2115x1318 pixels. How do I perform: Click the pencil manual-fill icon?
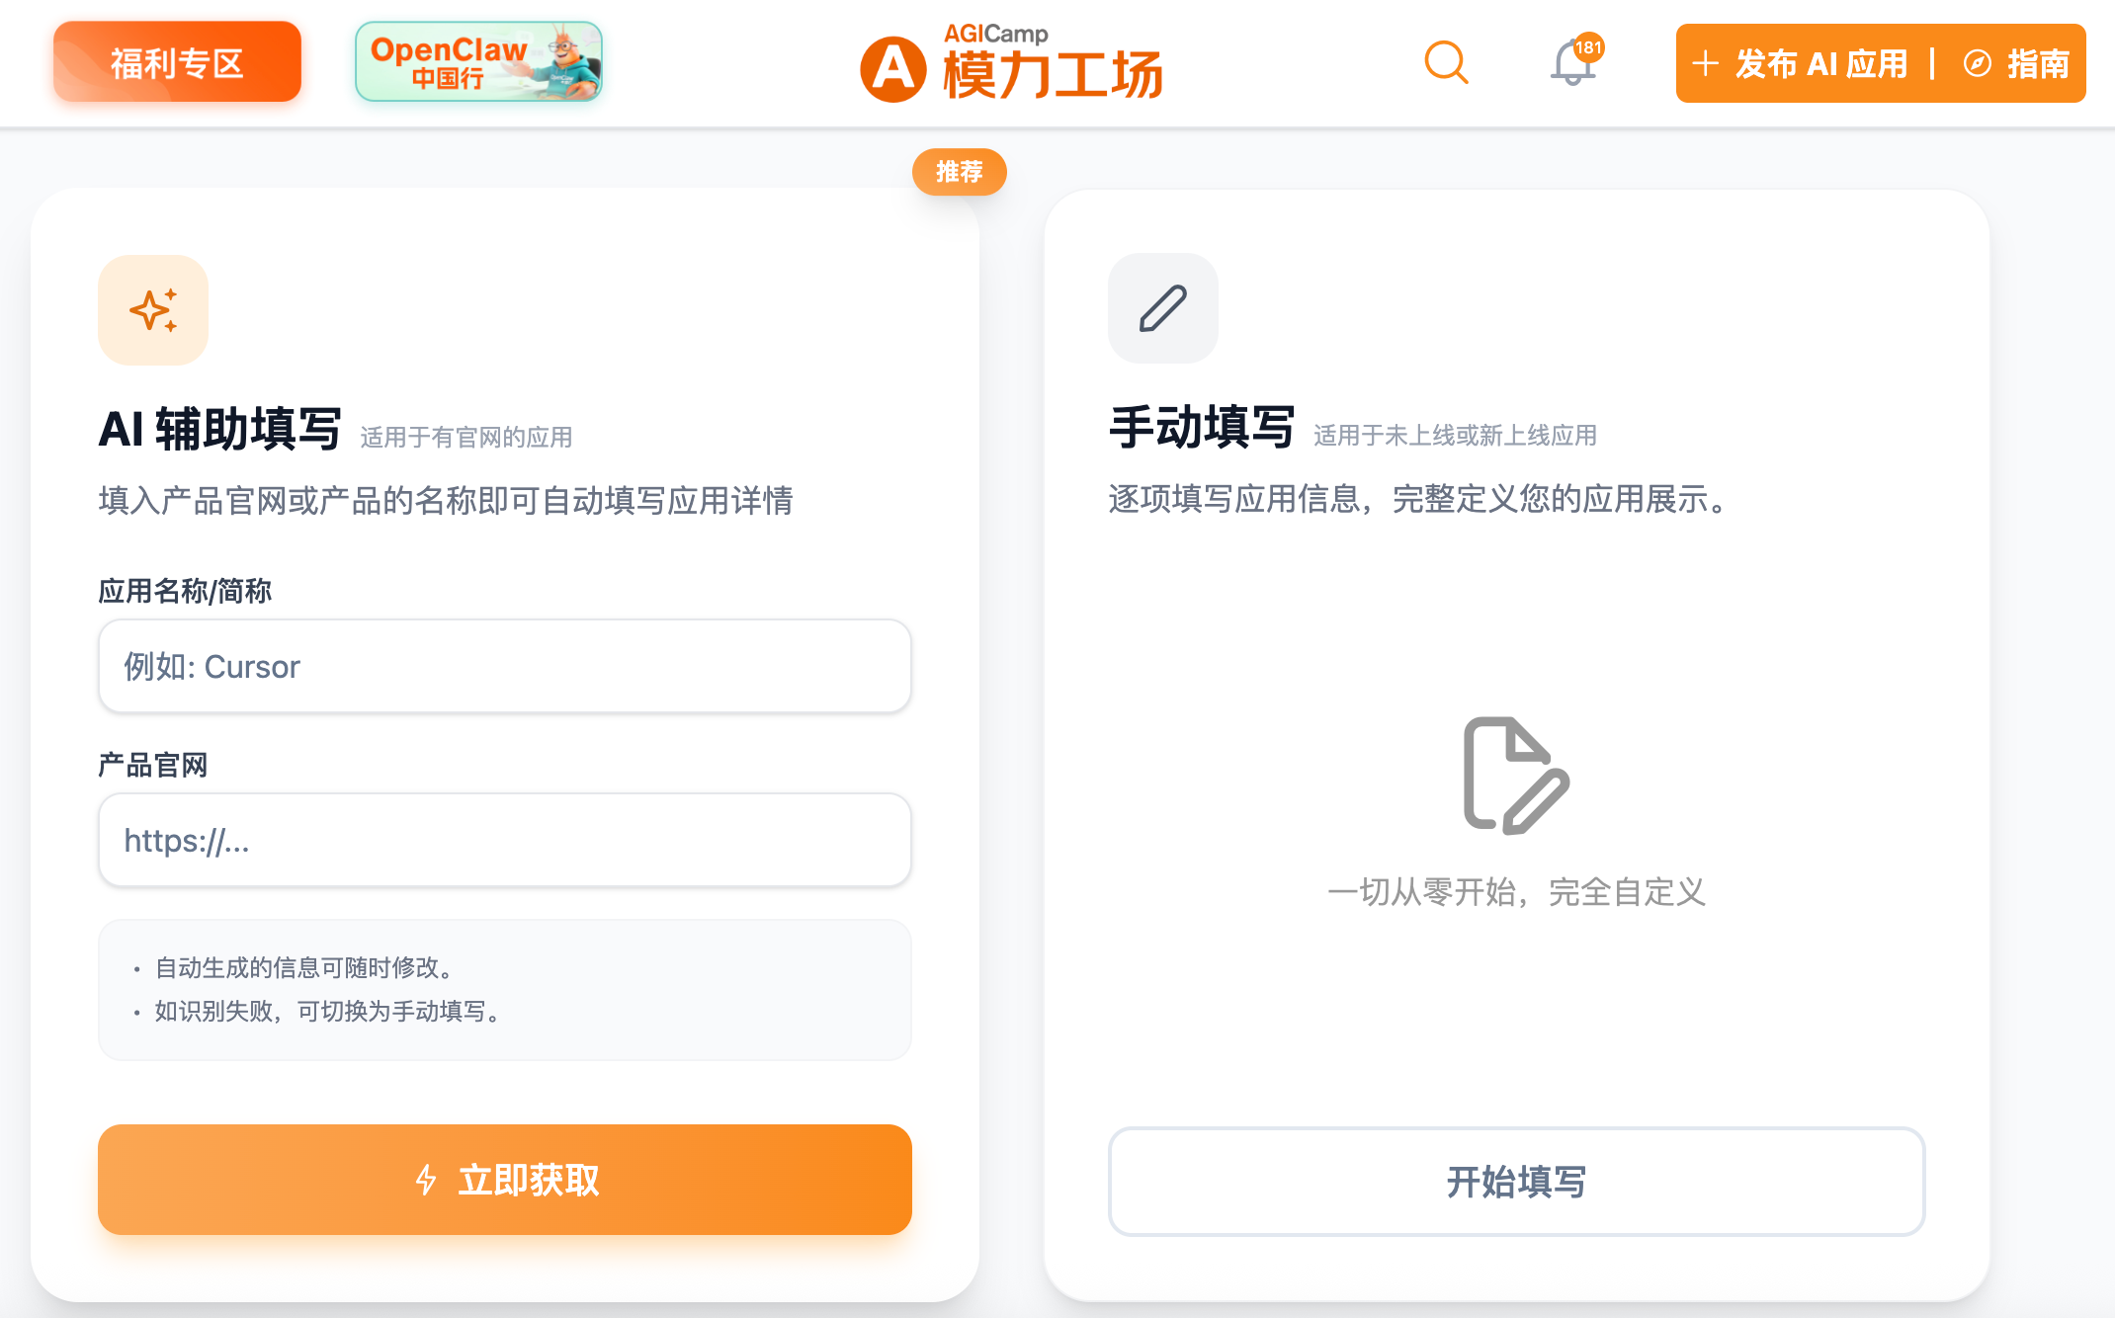pyautogui.click(x=1162, y=308)
